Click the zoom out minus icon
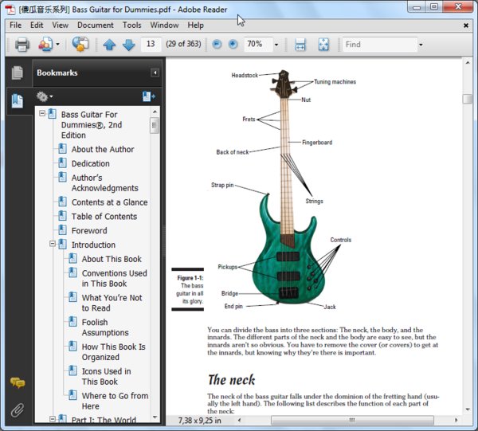Image resolution: width=478 pixels, height=431 pixels. [217, 45]
